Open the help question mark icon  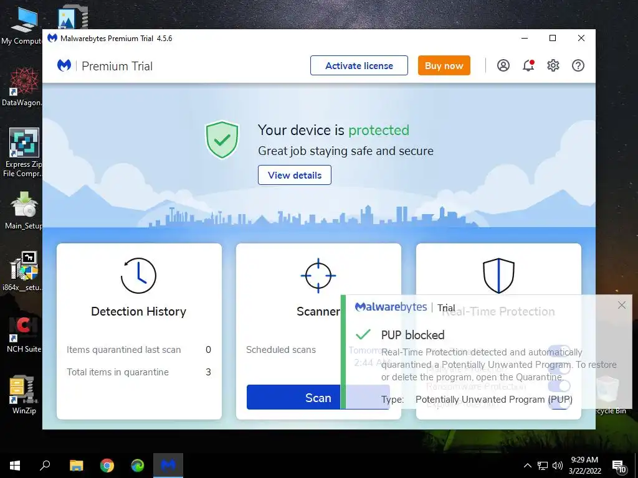(x=578, y=65)
